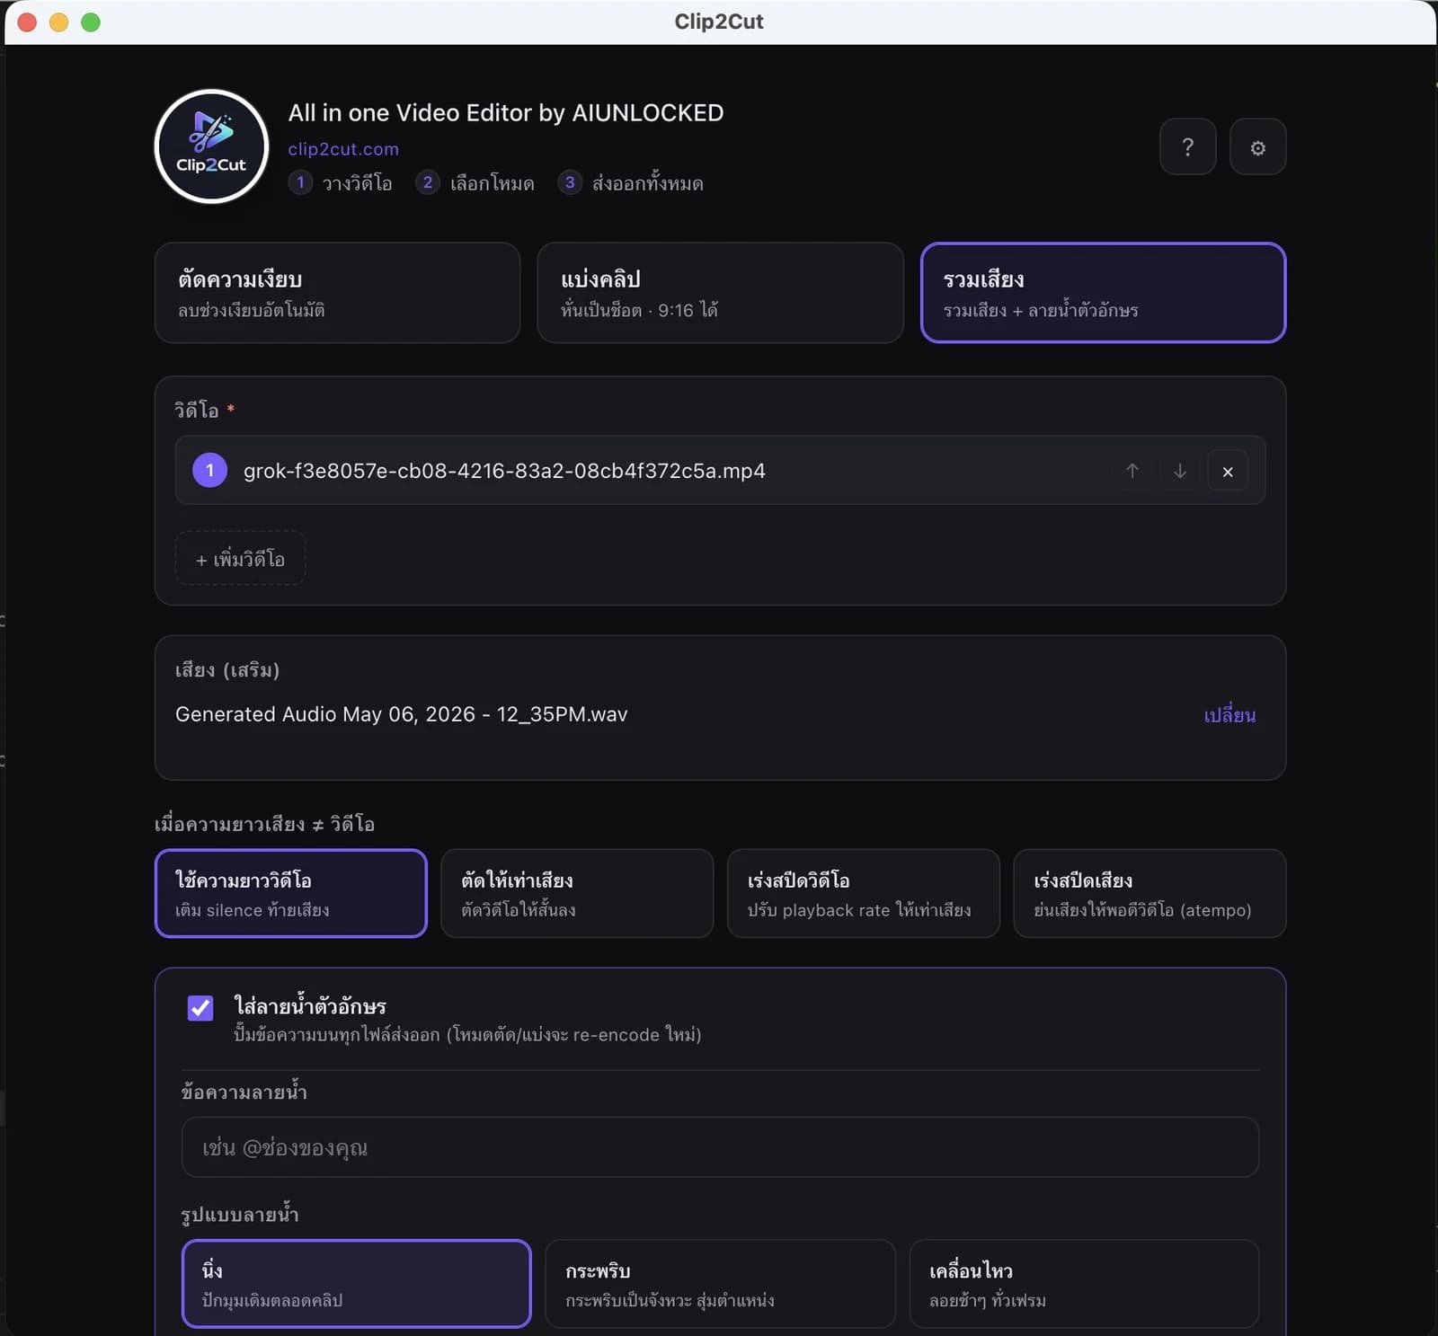Click the purple number 1 video badge
Viewport: 1438px width, 1336px height.
209,470
